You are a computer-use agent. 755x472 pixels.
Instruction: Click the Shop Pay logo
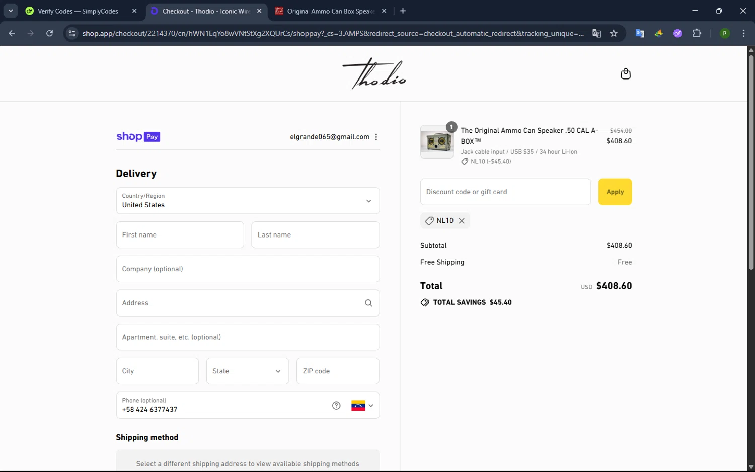tap(138, 137)
